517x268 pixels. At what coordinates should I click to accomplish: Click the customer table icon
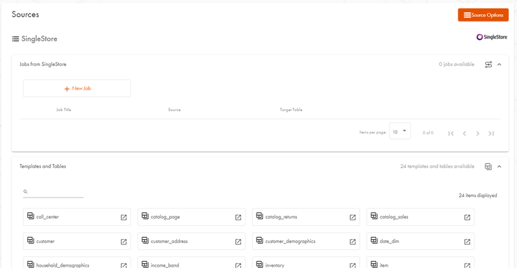pos(30,240)
